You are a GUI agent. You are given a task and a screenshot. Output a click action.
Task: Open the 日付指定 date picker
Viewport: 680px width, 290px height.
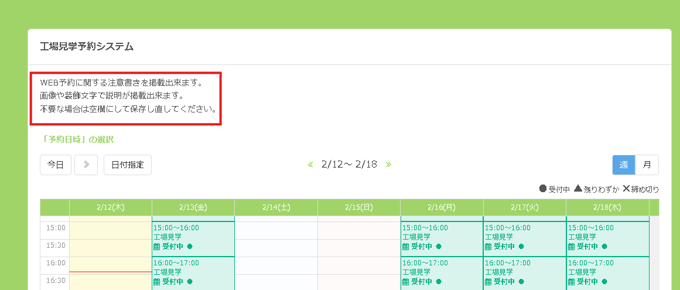pyautogui.click(x=128, y=165)
